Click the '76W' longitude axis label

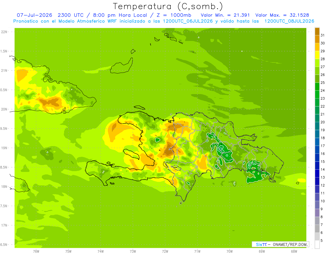[36, 251]
